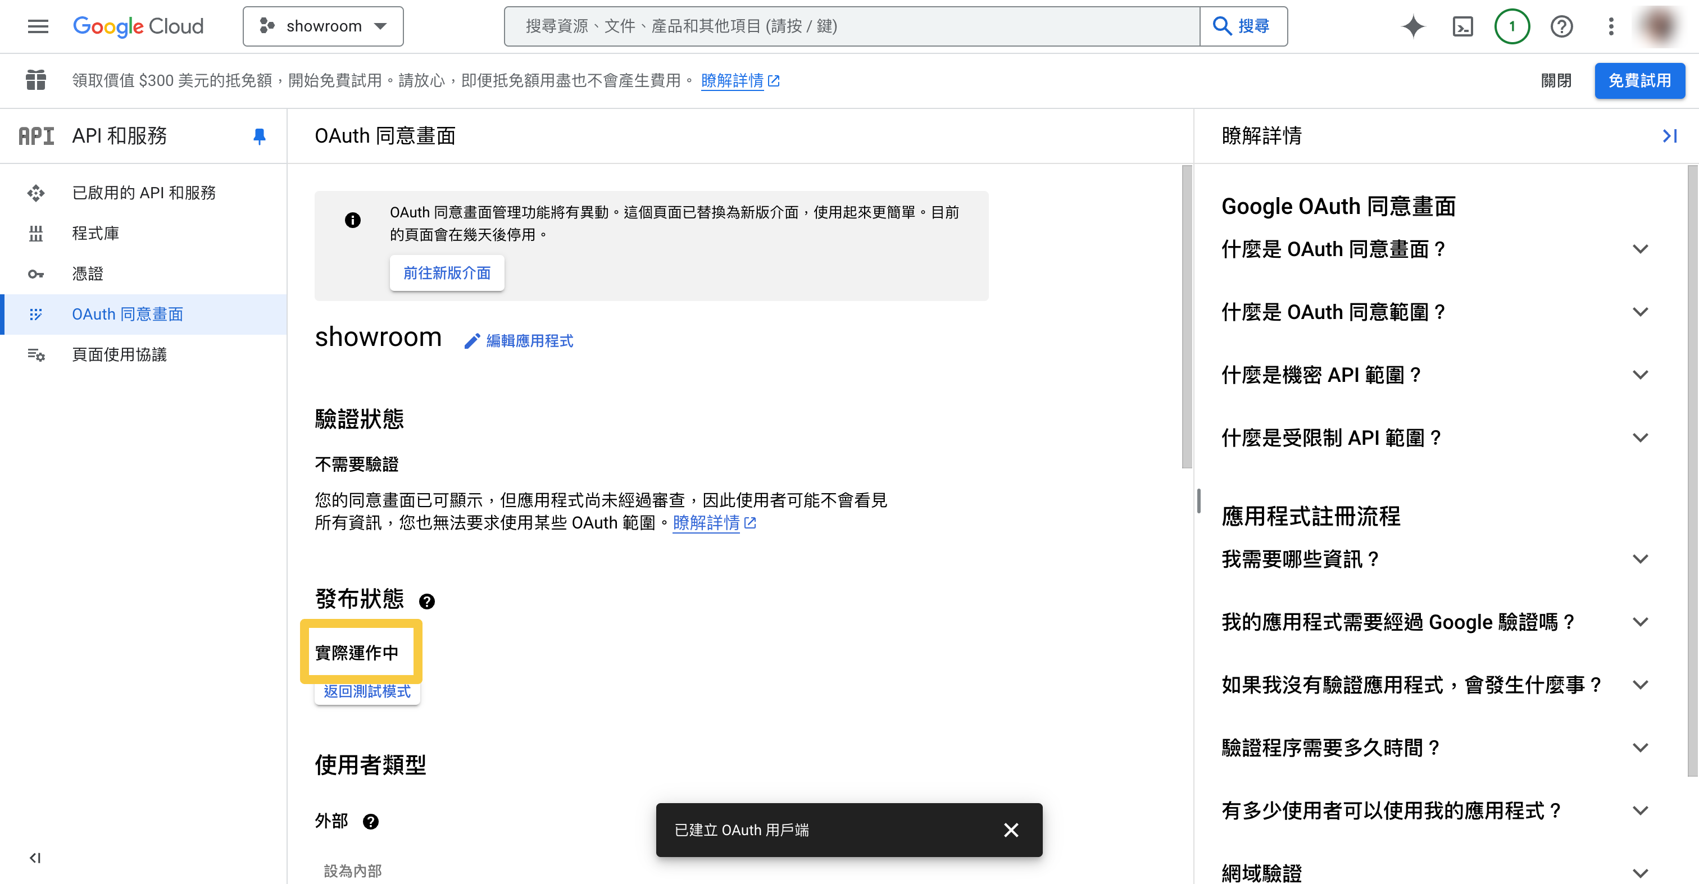Click the 免費試用 button

pyautogui.click(x=1639, y=80)
